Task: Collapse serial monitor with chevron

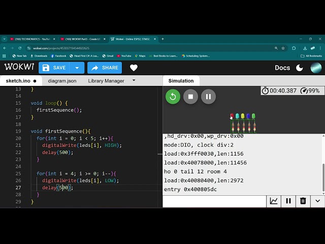Action: pyautogui.click(x=317, y=201)
